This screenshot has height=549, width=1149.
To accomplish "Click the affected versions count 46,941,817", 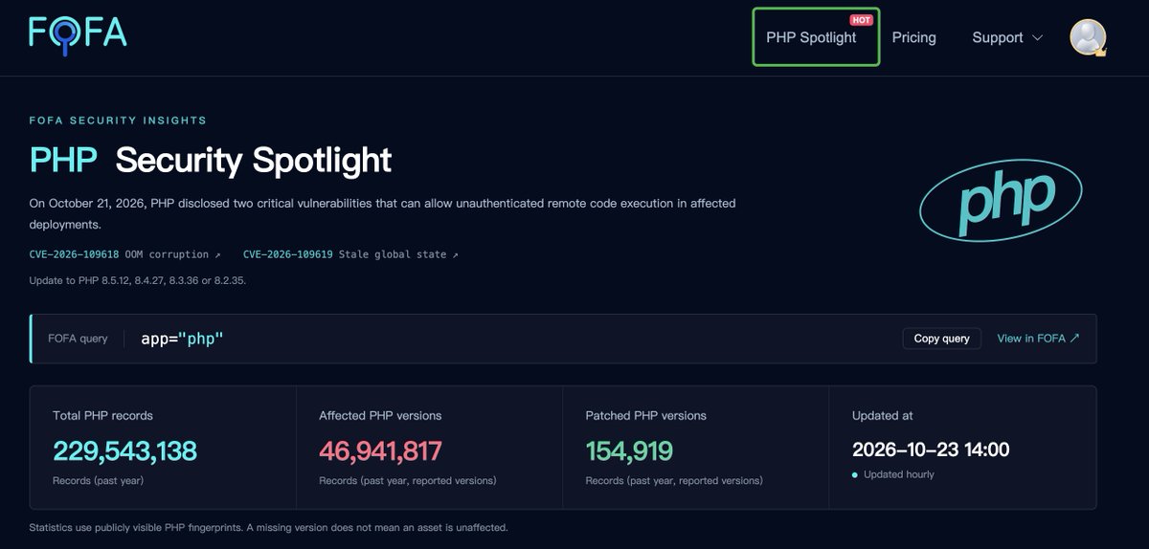I will coord(380,450).
